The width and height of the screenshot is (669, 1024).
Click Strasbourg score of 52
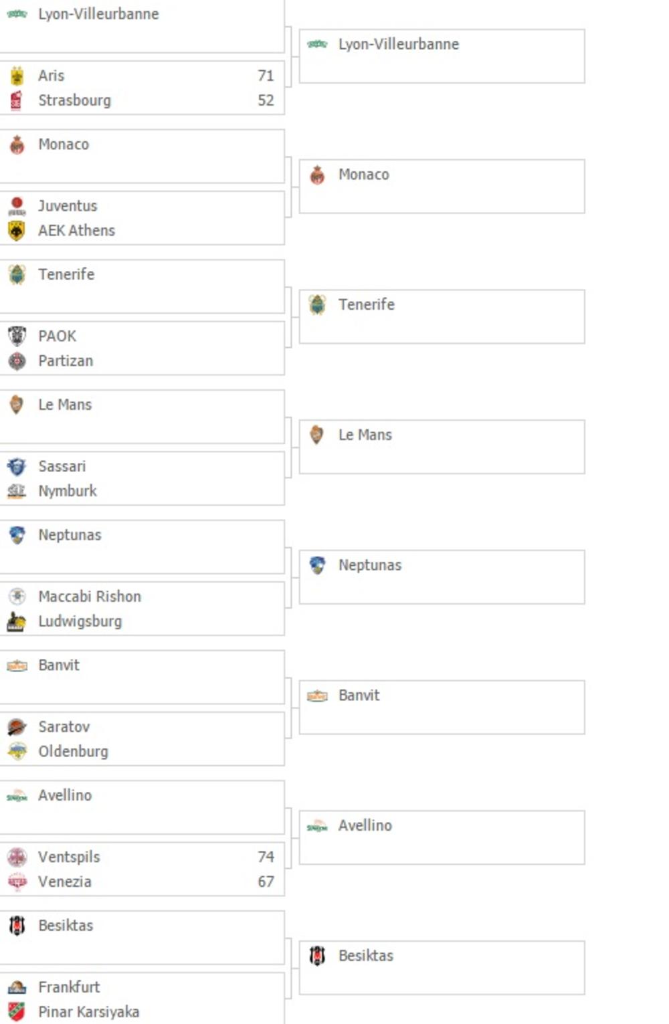point(266,100)
